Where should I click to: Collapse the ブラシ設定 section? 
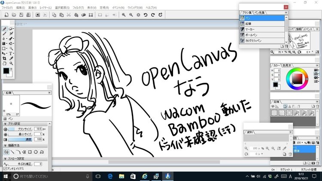(x=5, y=124)
